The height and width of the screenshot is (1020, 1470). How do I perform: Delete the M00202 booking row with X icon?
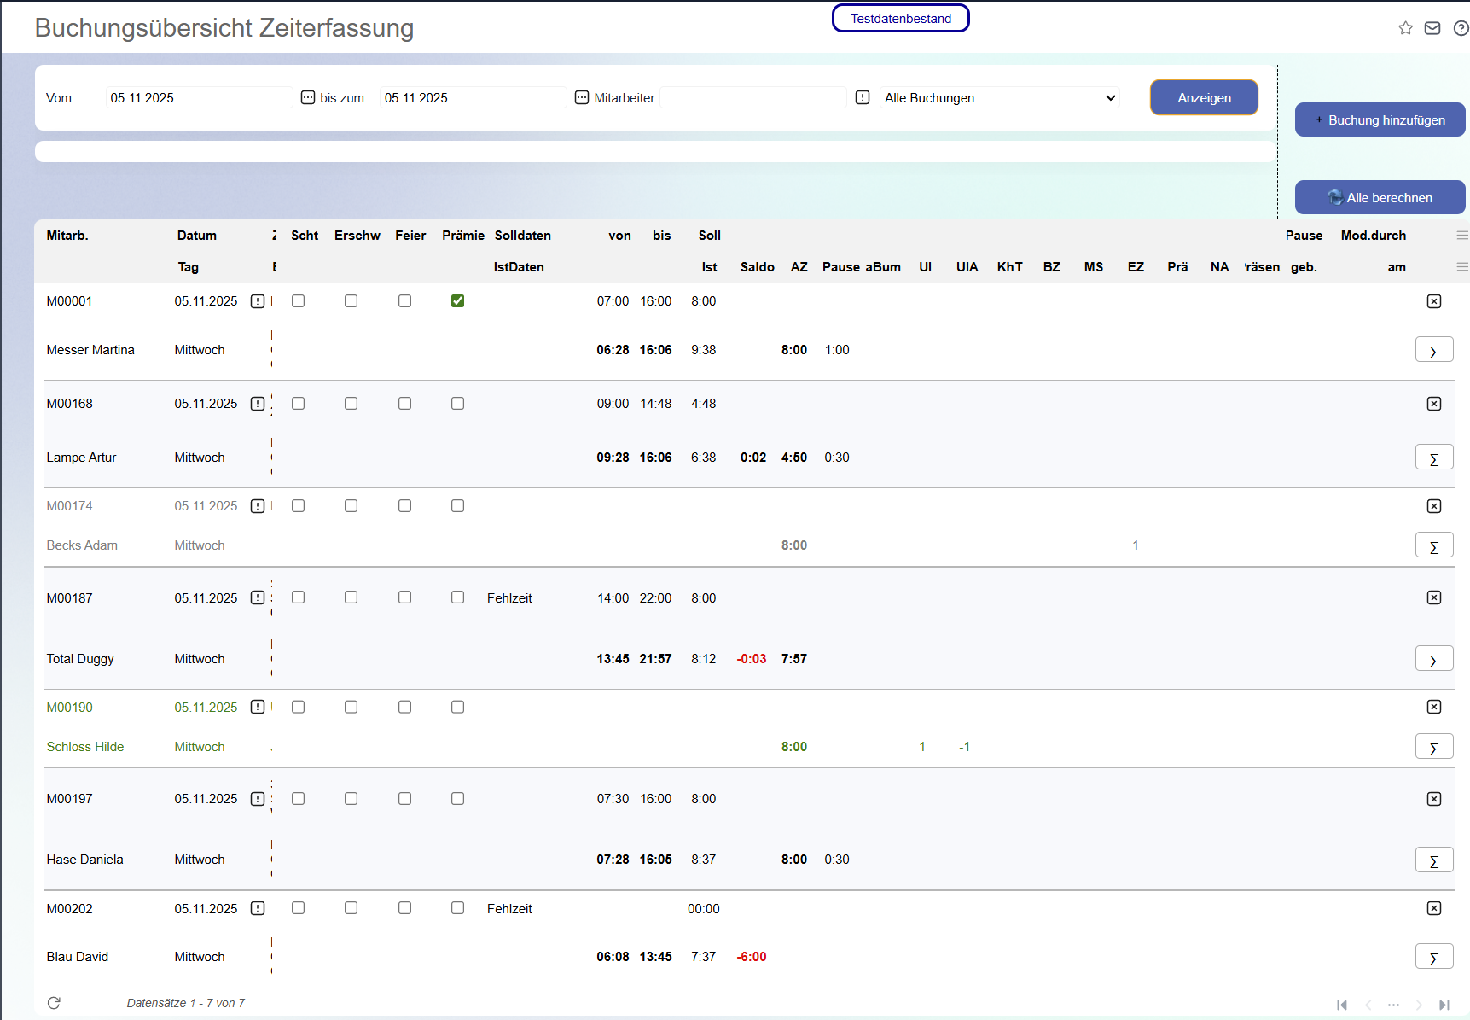click(1434, 908)
